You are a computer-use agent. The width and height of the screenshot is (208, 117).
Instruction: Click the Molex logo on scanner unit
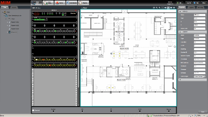37,14
